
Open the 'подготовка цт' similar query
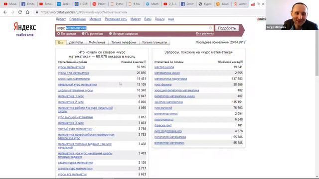point(164,119)
